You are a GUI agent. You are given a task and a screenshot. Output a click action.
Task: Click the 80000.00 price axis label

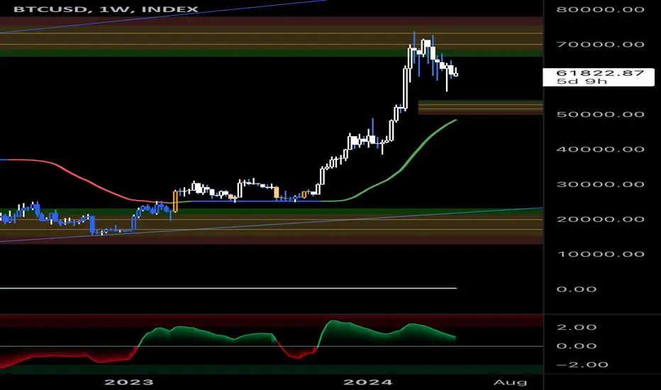pos(600,9)
